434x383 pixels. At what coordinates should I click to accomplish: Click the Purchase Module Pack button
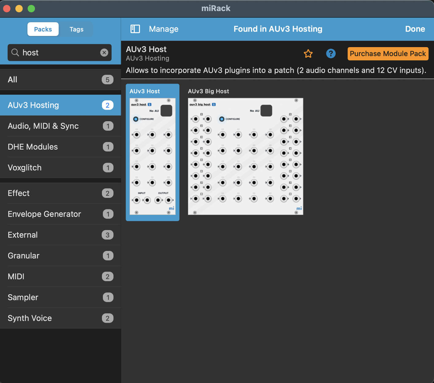coord(388,54)
